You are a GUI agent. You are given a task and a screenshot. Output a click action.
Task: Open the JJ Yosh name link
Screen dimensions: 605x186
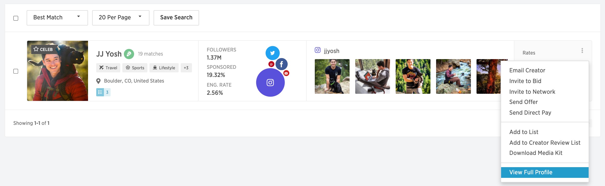tap(109, 54)
